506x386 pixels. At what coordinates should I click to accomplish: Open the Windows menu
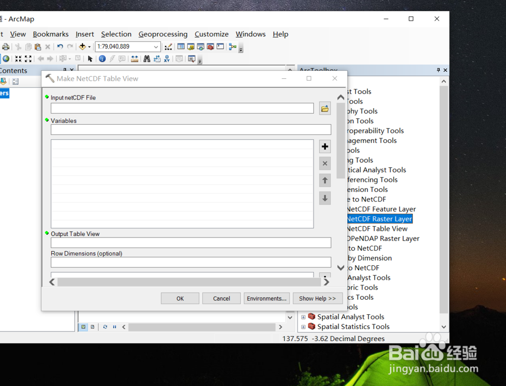pos(251,34)
